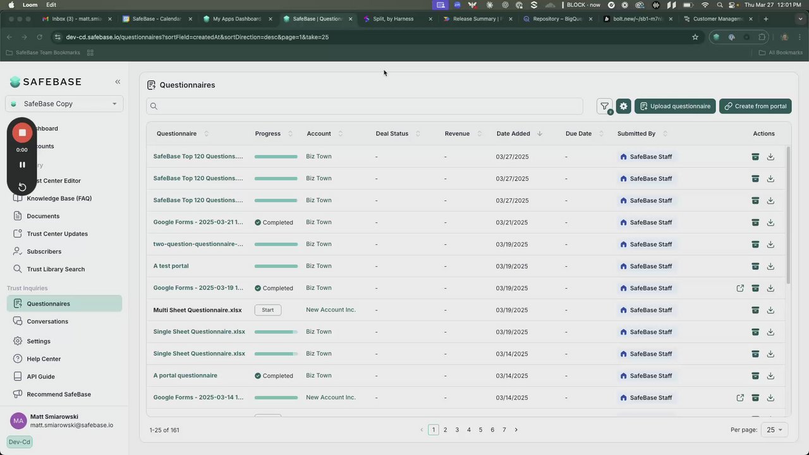Open Google Forms - 2025-03-21 questionnaire

pos(198,222)
